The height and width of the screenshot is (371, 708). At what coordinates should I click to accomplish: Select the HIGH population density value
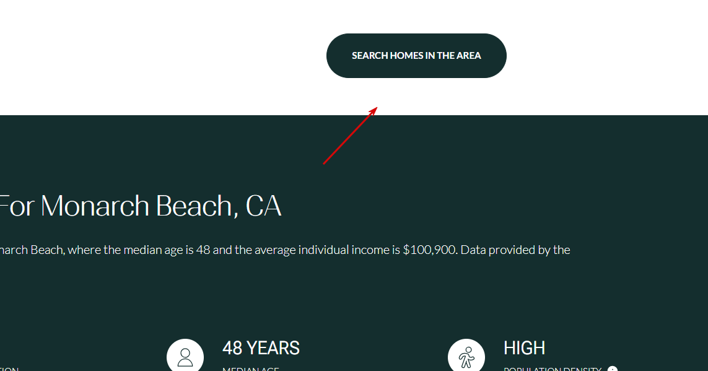point(524,348)
